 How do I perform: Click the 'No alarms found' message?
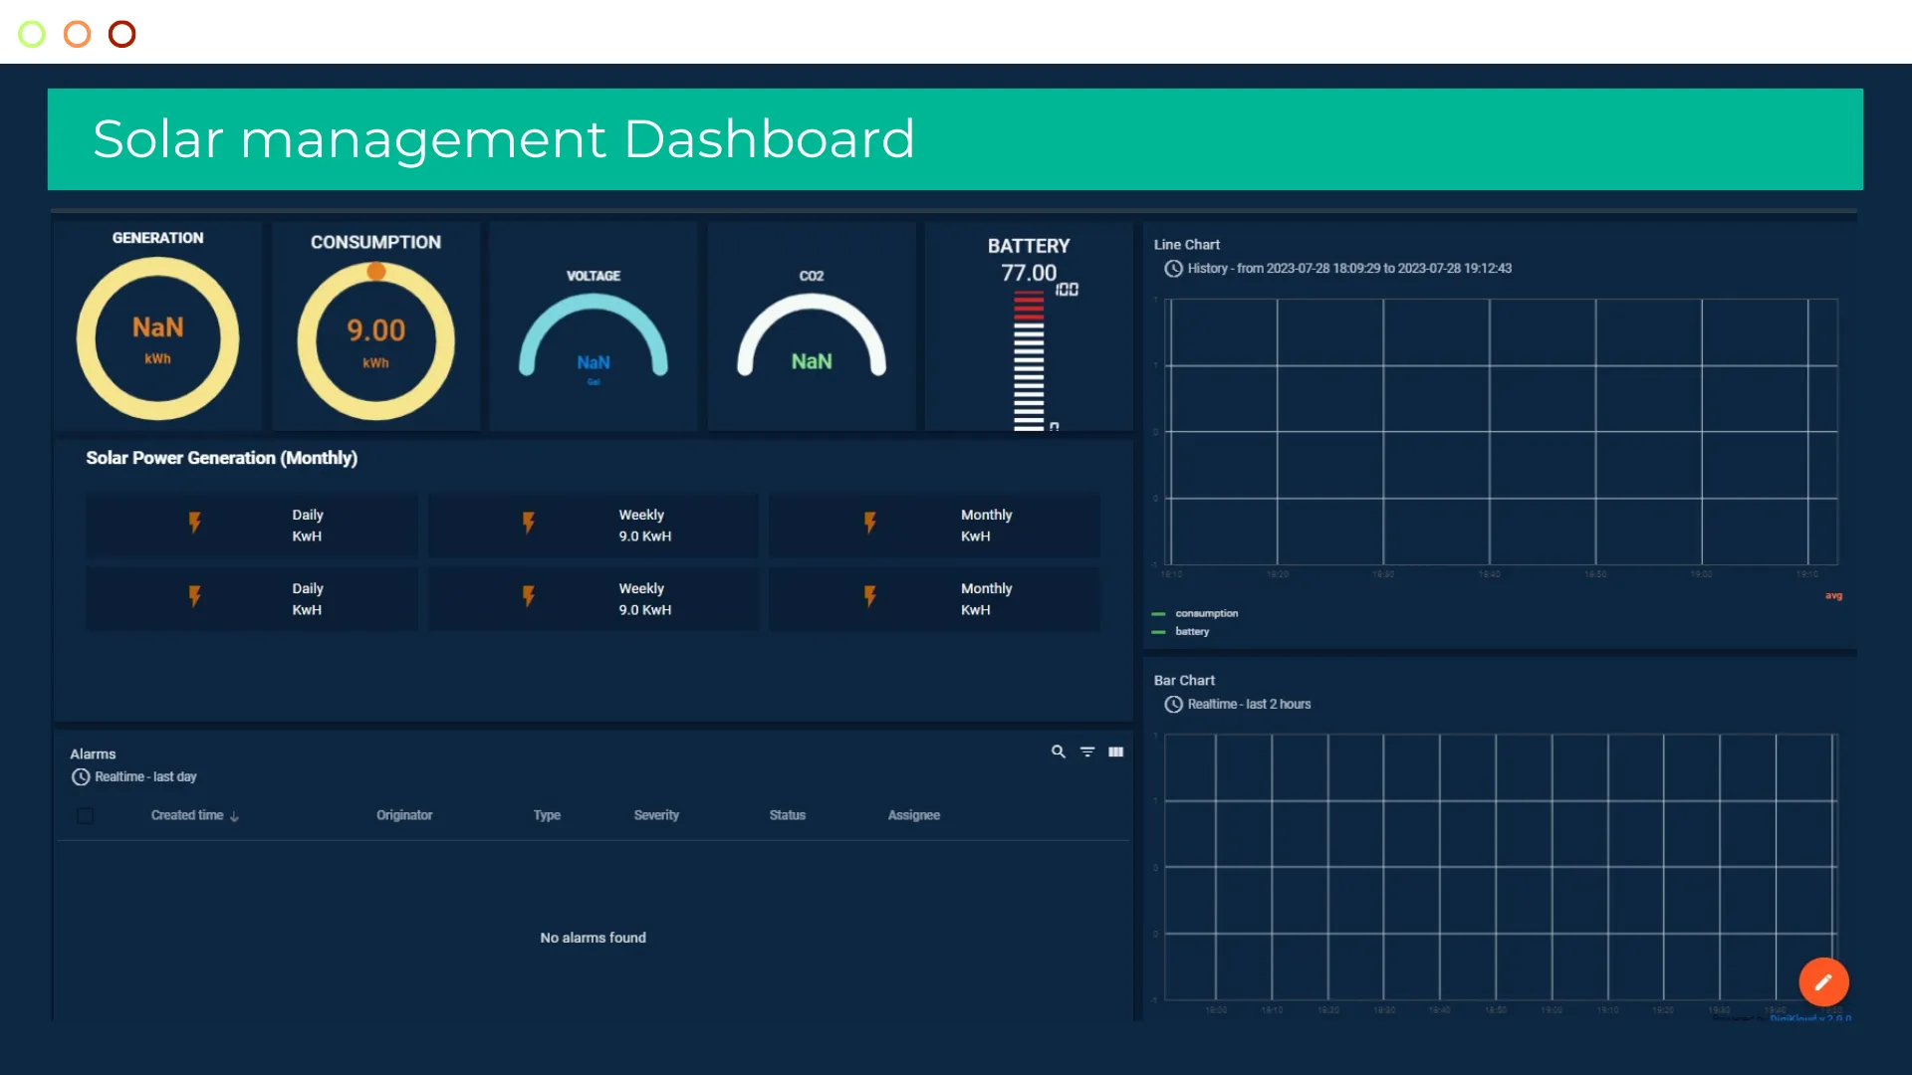tap(593, 938)
